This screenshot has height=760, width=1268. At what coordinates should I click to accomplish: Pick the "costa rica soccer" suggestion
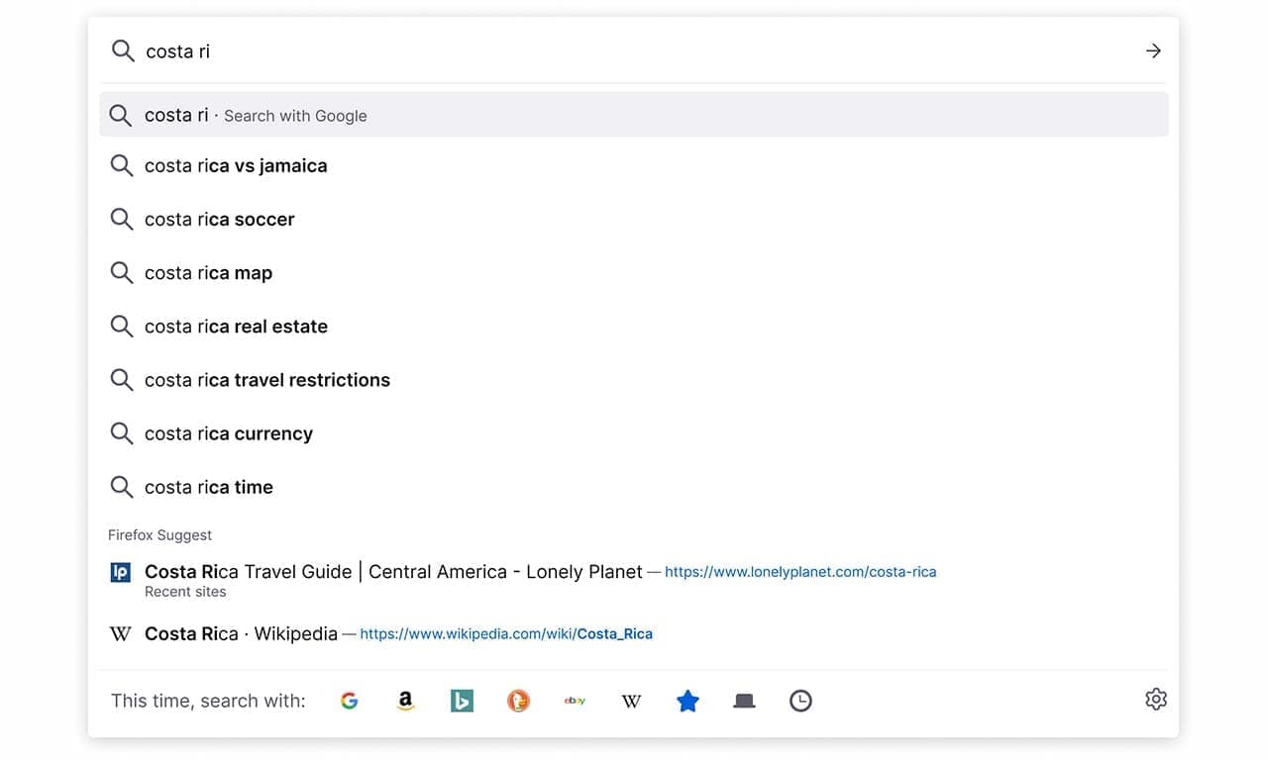[x=220, y=220]
